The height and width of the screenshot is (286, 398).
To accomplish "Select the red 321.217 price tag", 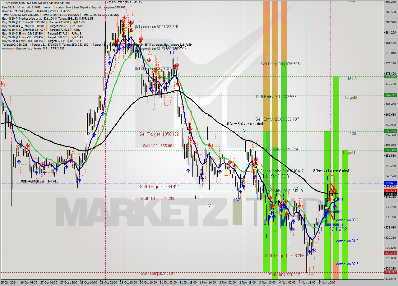I will pyautogui.click(x=391, y=272).
